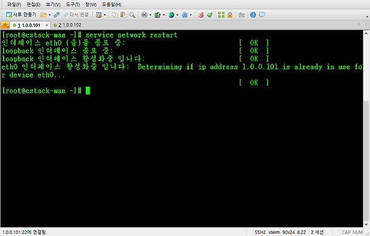Expand the globe encoding dropdown arrow
370x236 pixels.
click(177, 15)
